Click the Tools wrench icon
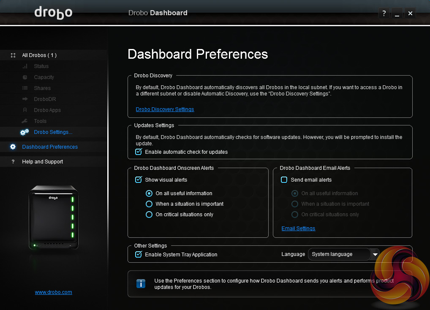The height and width of the screenshot is (310, 430). click(25, 121)
